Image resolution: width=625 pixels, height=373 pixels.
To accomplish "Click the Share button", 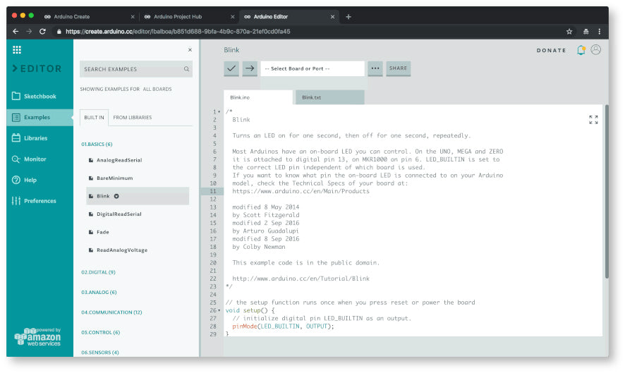I will click(398, 68).
